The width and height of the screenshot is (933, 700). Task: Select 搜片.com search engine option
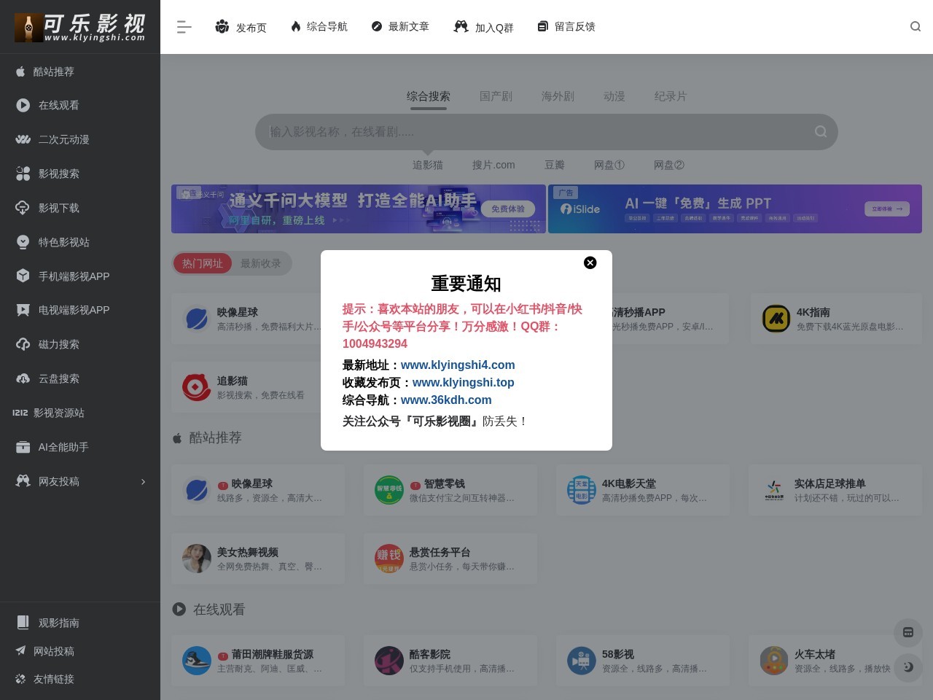pyautogui.click(x=493, y=165)
